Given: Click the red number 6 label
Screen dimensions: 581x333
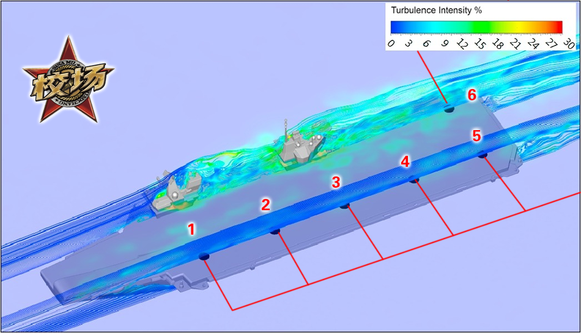Looking at the screenshot, I should pyautogui.click(x=472, y=95).
